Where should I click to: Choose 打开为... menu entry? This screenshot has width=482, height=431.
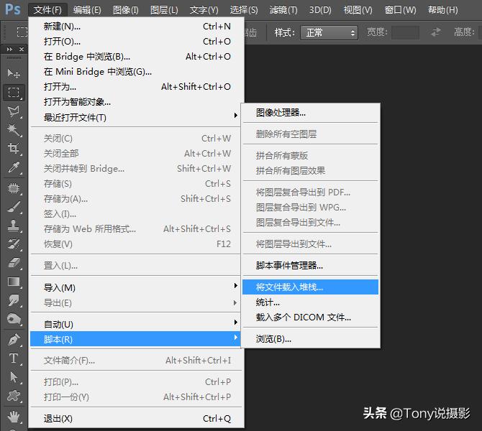[x=137, y=87]
